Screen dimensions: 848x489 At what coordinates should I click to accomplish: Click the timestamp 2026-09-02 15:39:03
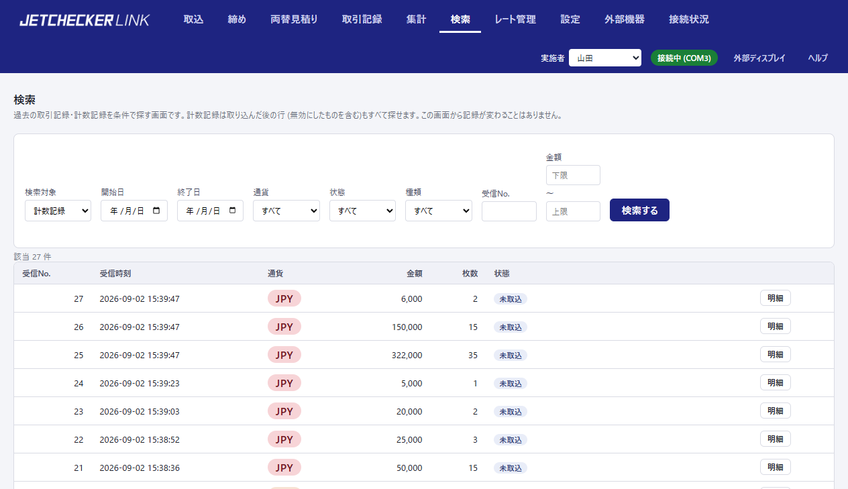140,411
